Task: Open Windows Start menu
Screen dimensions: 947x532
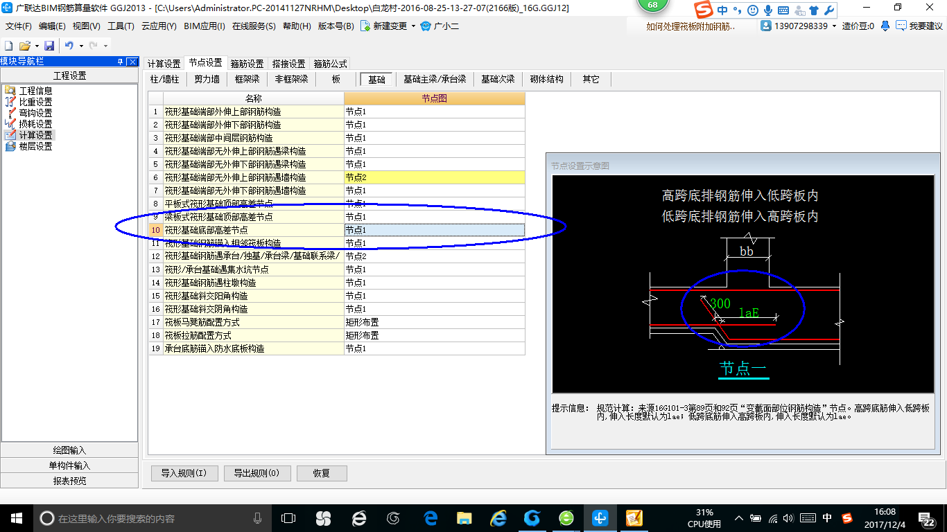Action: pyautogui.click(x=16, y=518)
